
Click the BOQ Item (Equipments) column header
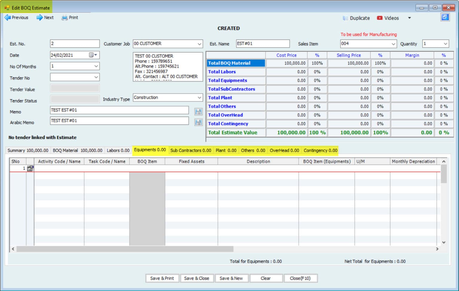[327, 161]
